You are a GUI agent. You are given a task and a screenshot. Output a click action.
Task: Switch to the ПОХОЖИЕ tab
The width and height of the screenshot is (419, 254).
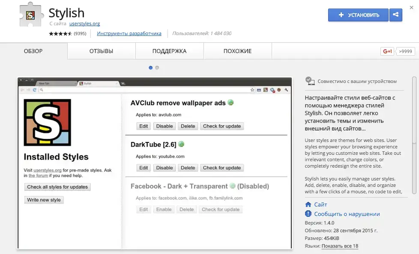pos(237,51)
